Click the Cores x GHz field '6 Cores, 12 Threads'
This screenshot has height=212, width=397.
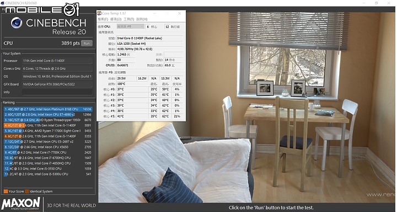(x=57, y=68)
